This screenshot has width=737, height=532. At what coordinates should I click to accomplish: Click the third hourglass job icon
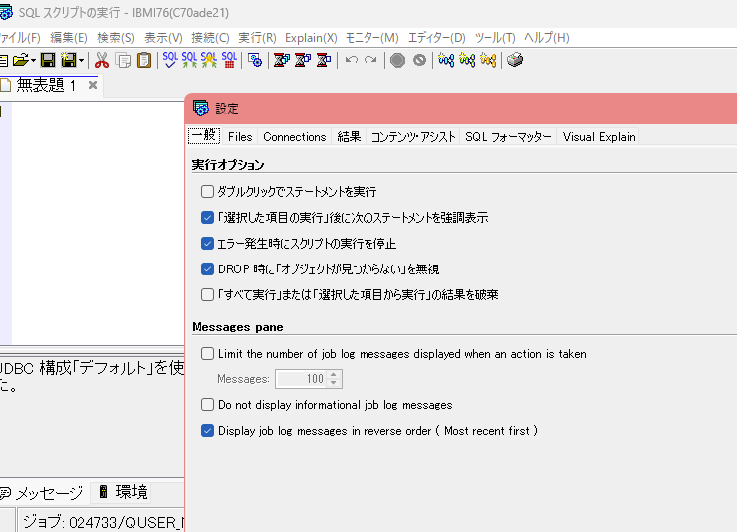click(x=324, y=60)
